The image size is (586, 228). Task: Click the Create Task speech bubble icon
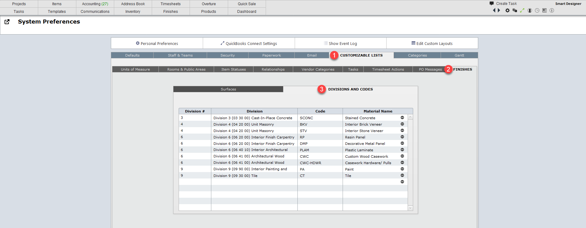492,3
